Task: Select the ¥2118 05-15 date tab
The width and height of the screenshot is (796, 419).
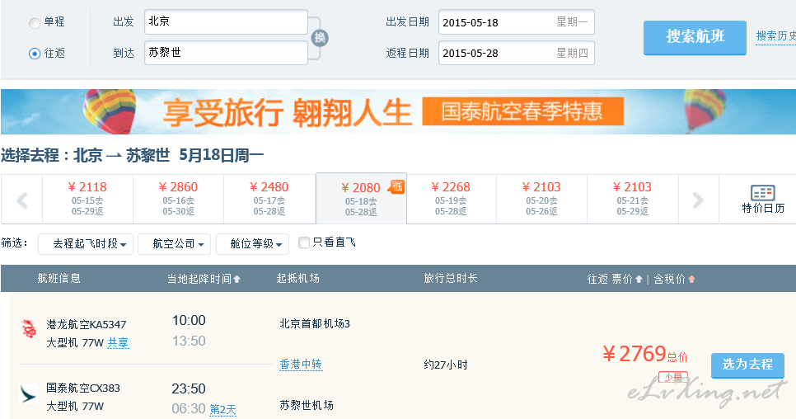Action: click(87, 199)
